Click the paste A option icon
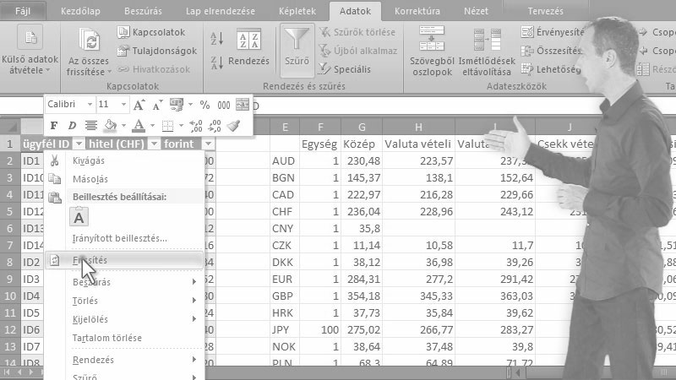This screenshot has width=676, height=380. click(79, 217)
